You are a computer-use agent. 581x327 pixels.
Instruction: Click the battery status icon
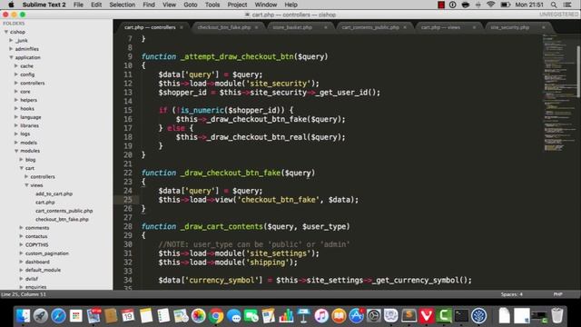505,5
